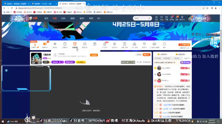Expand the 分类 dropdown in navigation

63,18
